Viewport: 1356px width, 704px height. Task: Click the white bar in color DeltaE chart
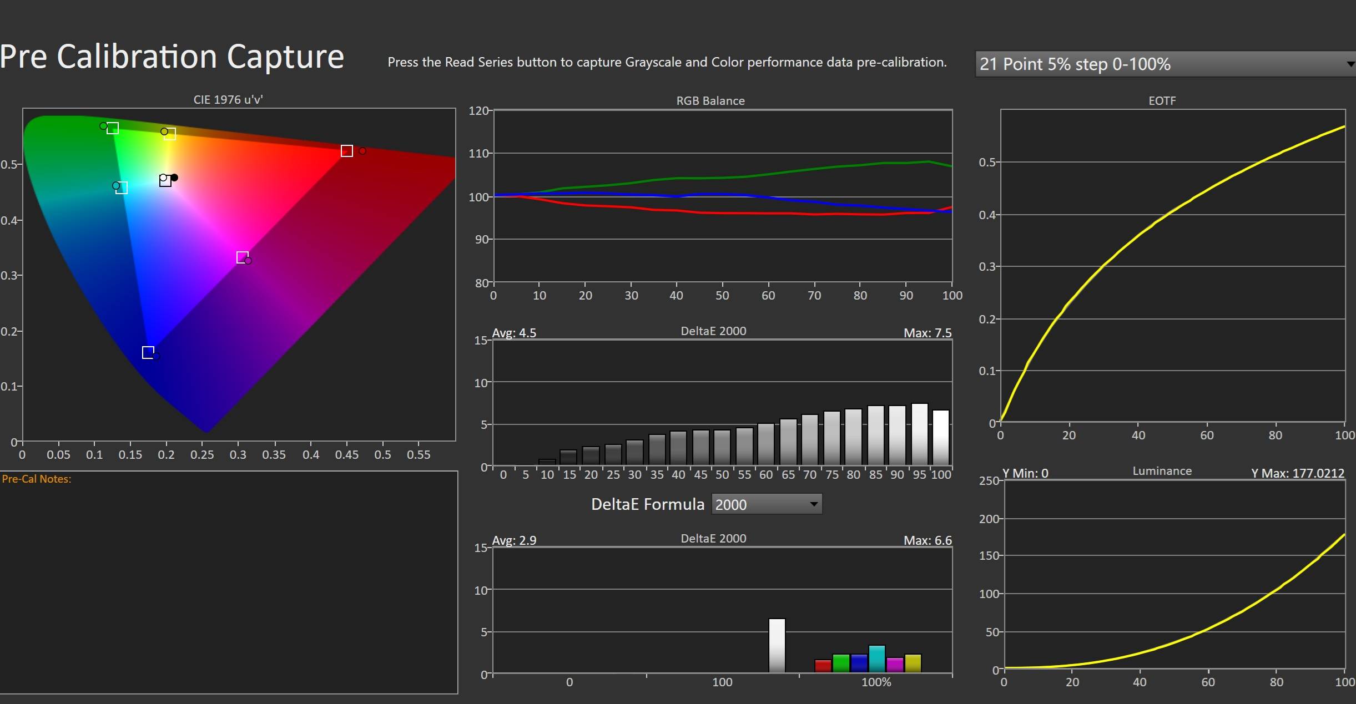coord(777,645)
